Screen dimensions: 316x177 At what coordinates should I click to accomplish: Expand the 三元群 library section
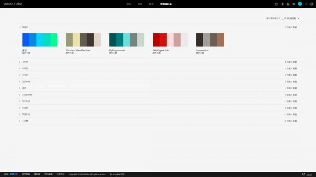coord(20,121)
